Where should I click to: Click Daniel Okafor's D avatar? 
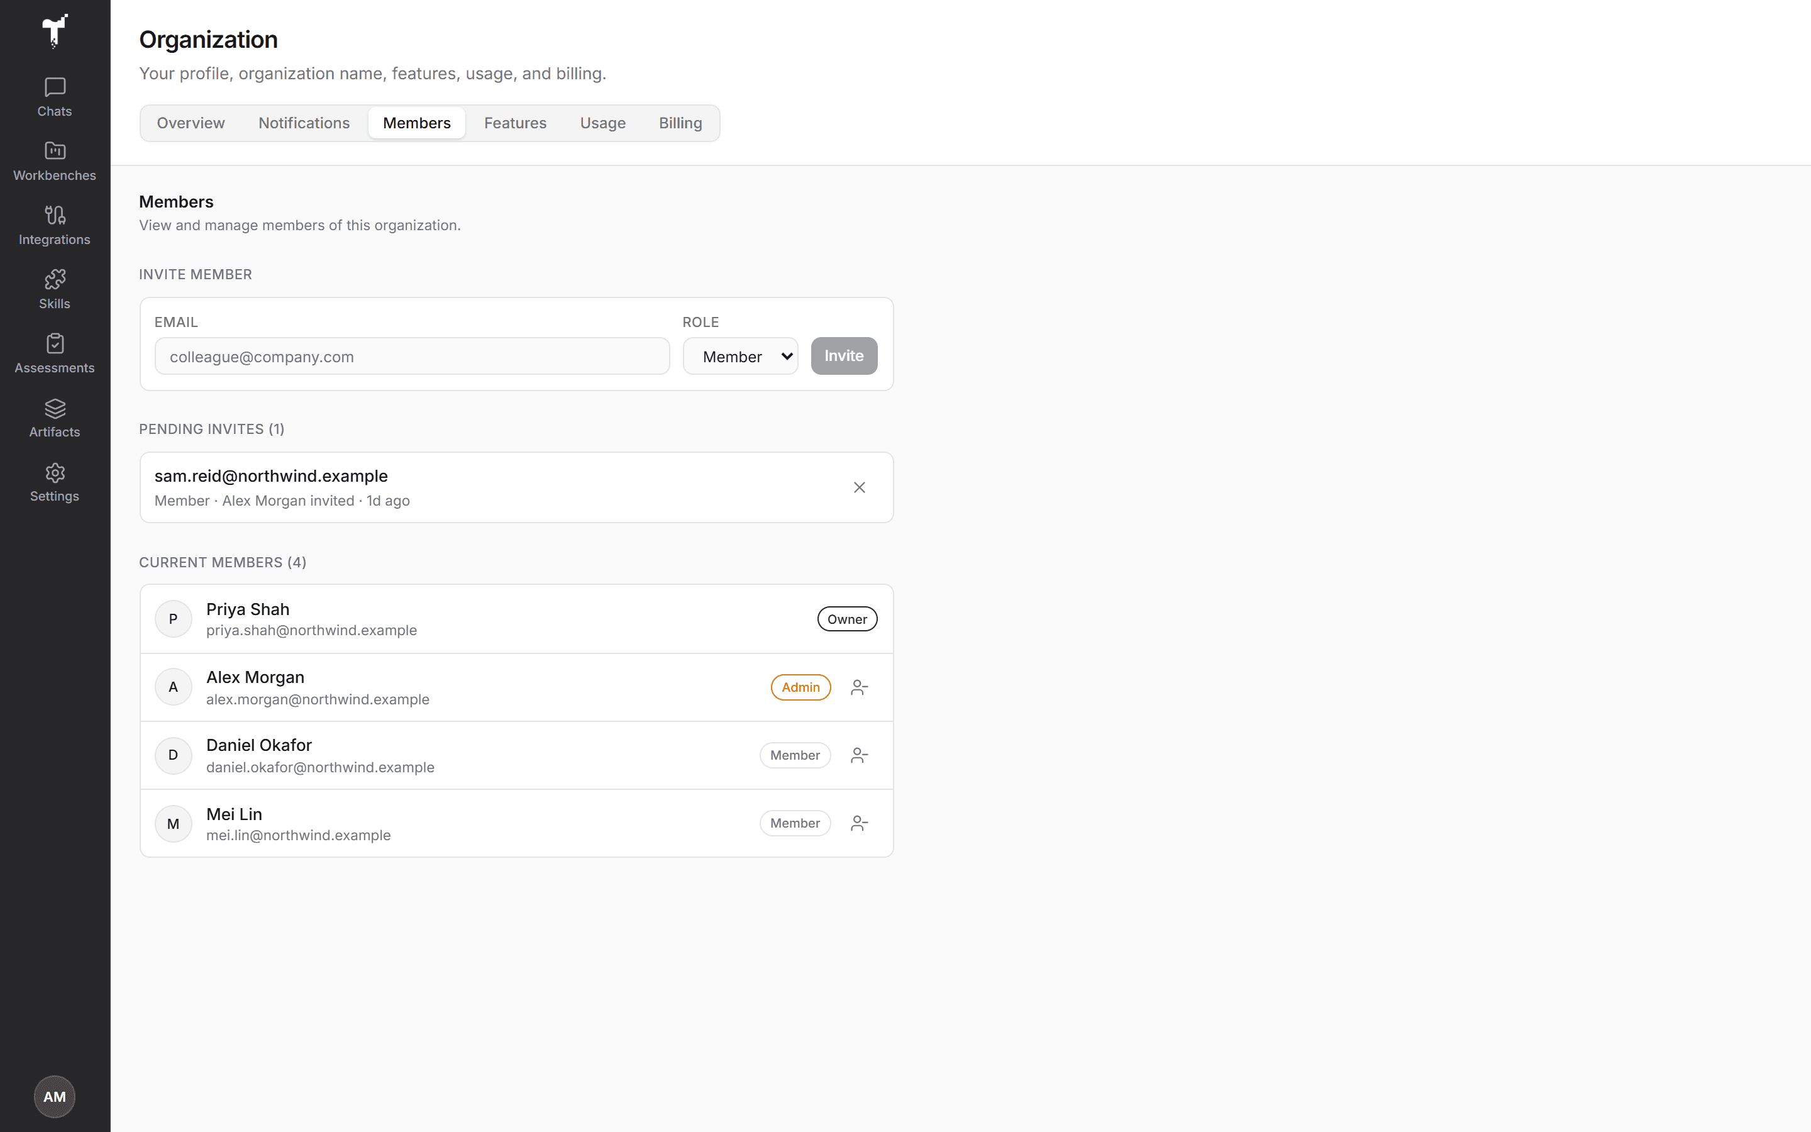(x=173, y=755)
